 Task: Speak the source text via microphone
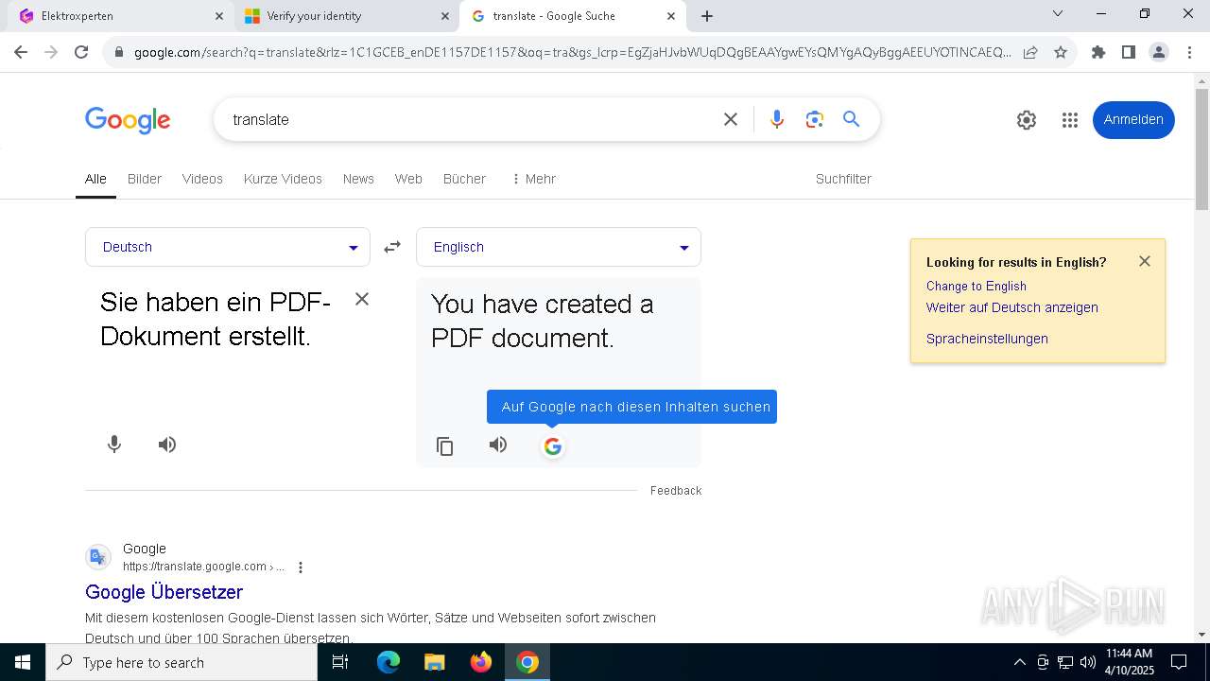click(x=114, y=445)
